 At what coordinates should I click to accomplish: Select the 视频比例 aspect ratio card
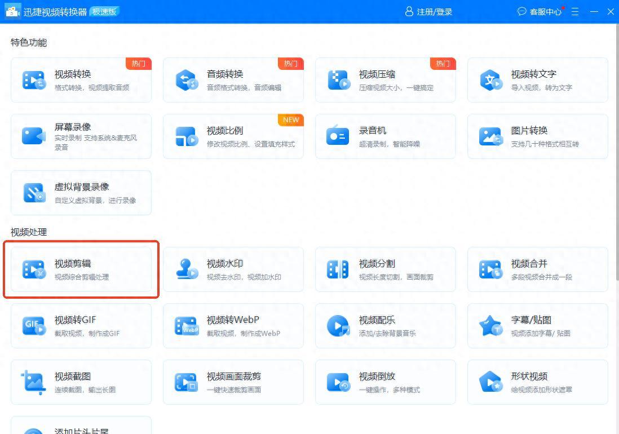(233, 136)
